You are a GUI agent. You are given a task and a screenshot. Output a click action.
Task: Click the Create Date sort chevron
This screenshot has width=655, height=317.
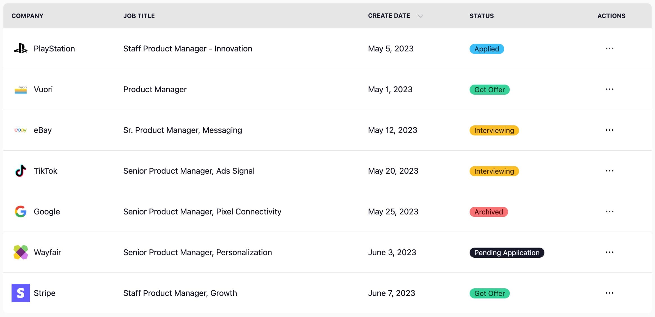420,16
